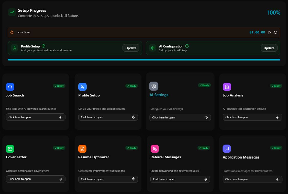Update the Profile Setup step
288x194 pixels.
[131, 48]
